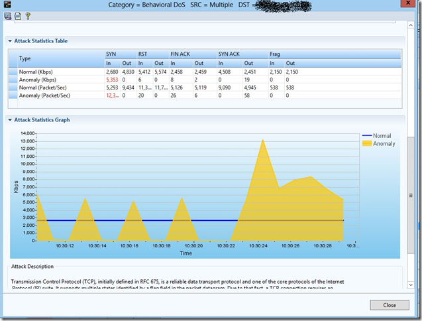This screenshot has width=422, height=321.
Task: Click the Anomaly legend yellow swatch
Action: (367, 143)
